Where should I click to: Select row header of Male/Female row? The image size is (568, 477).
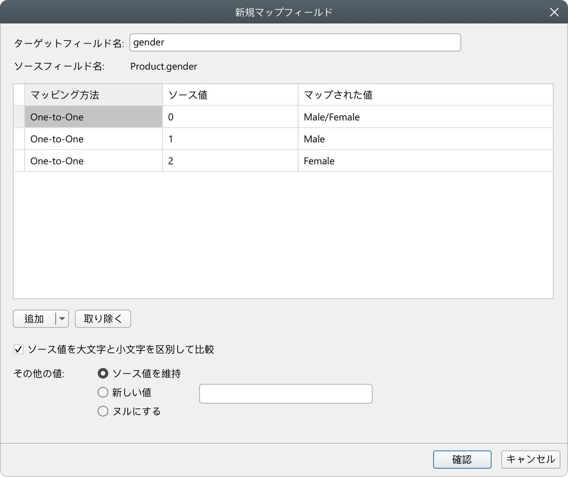point(19,117)
